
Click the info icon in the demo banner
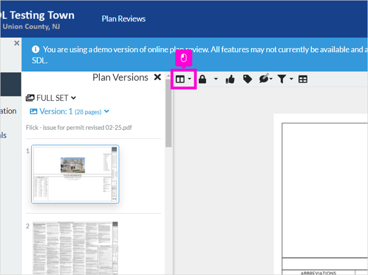(36, 49)
